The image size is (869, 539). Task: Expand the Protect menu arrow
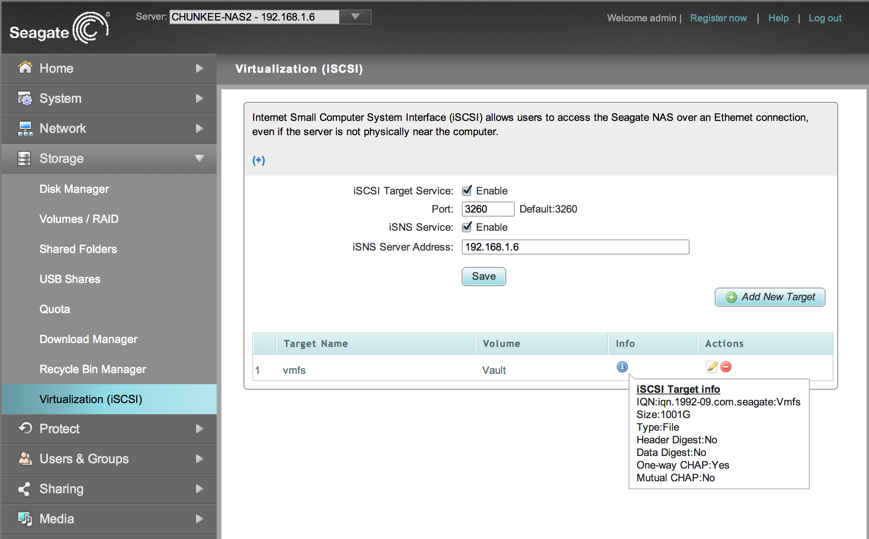[x=199, y=429]
